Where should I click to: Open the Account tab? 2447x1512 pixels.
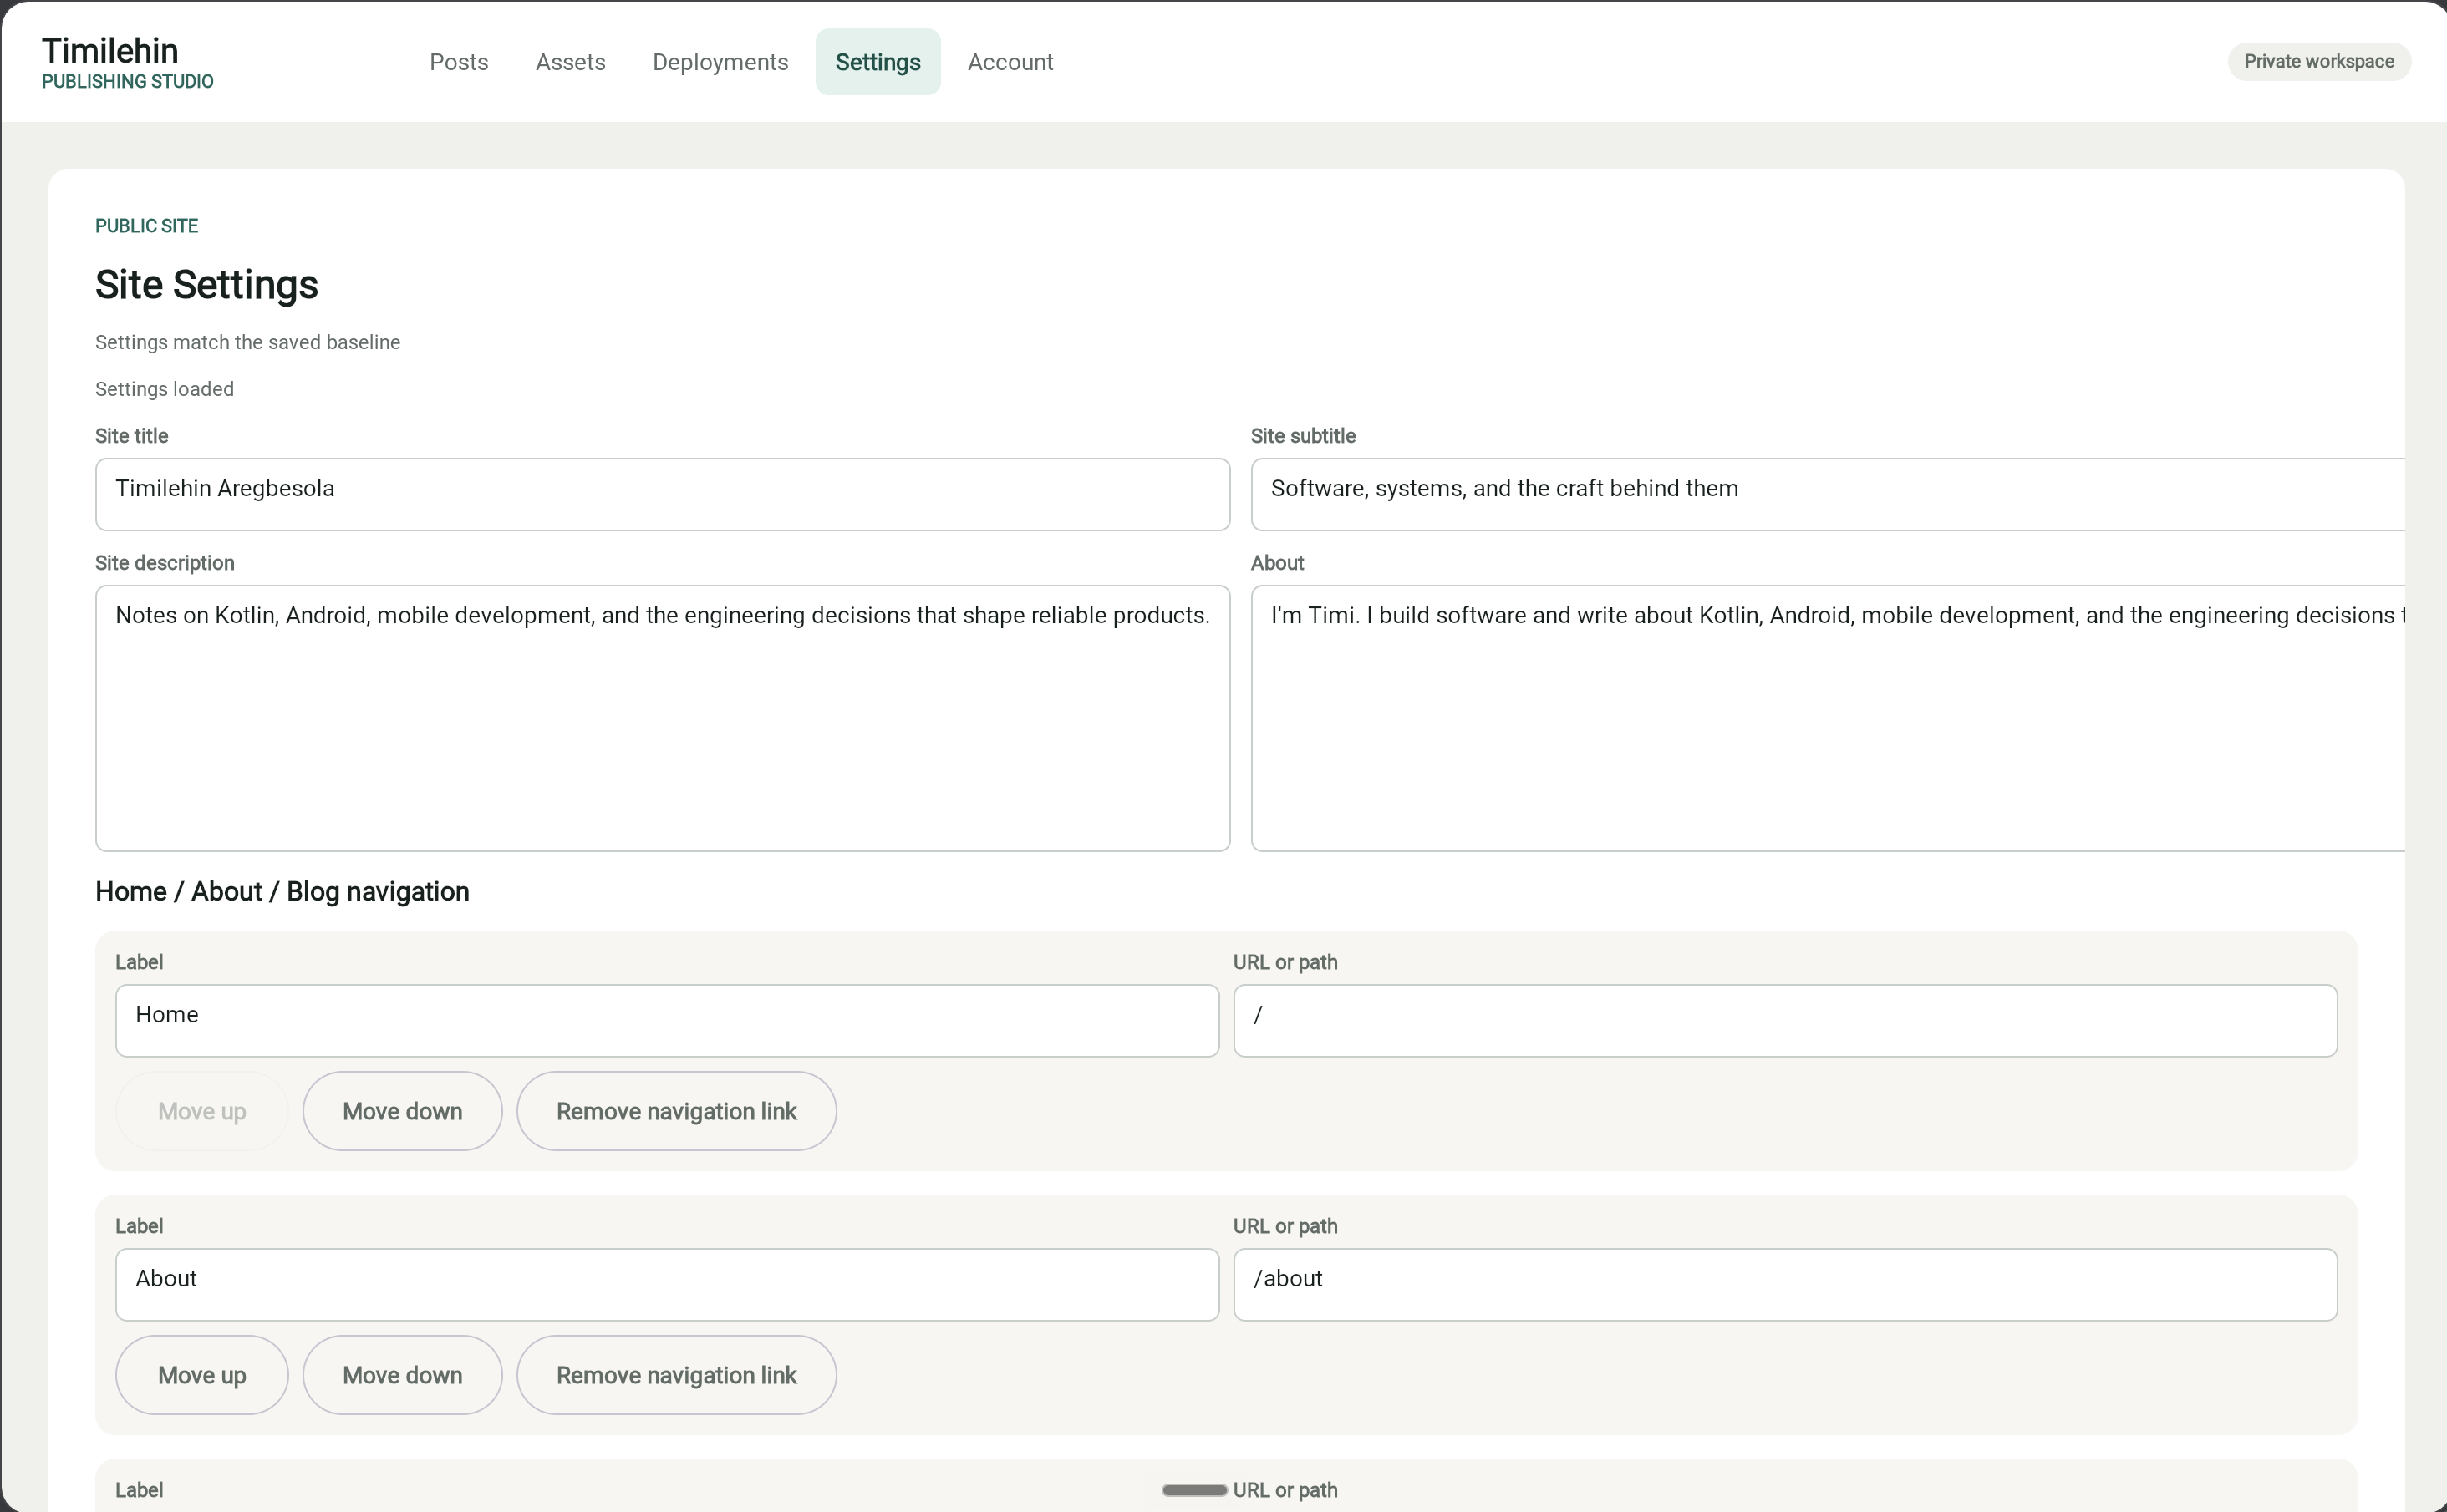click(1010, 62)
